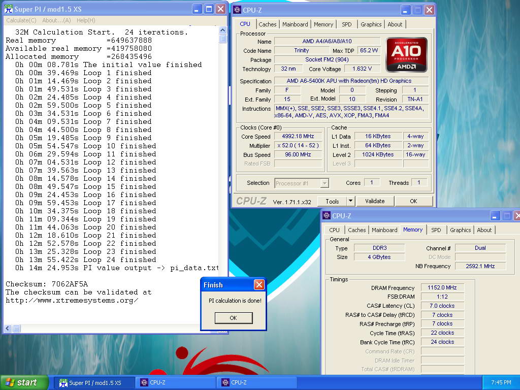Close the upper CPU-Z window
This screenshot has width=520, height=390.
coord(429,10)
